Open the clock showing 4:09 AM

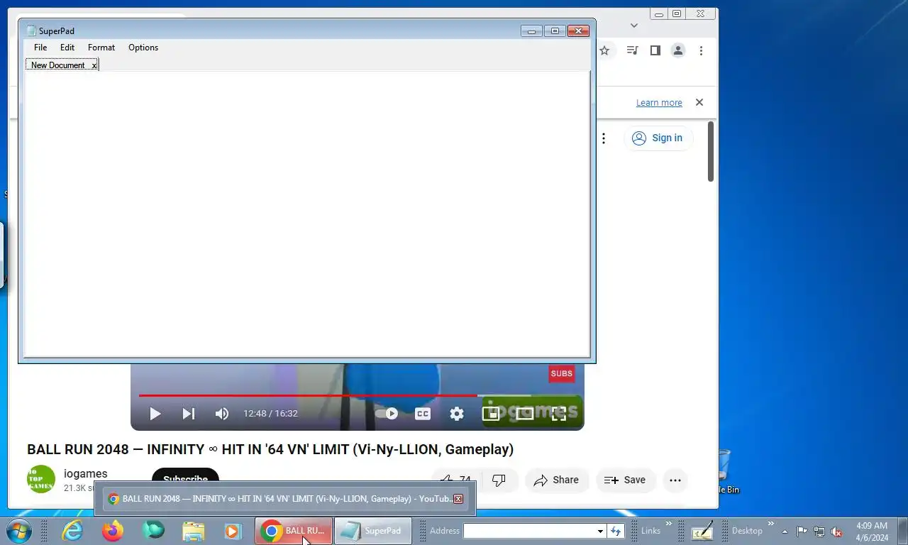872,532
